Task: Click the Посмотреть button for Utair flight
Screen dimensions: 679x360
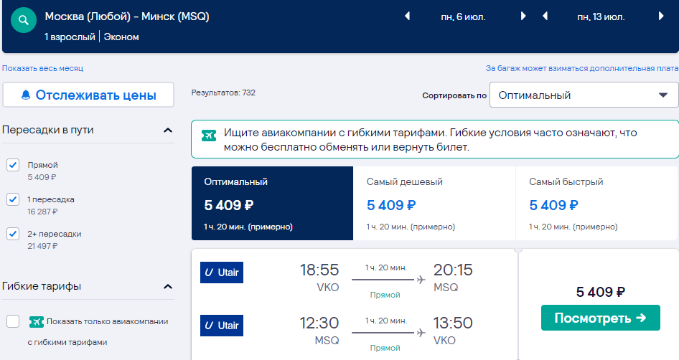Action: (600, 318)
